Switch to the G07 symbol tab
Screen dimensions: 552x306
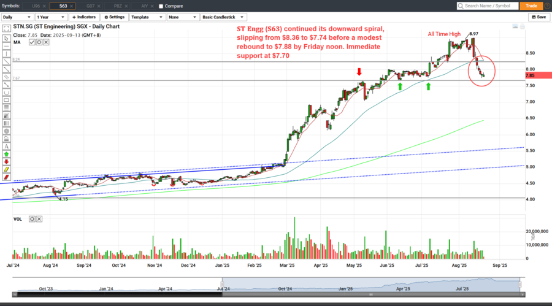pyautogui.click(x=90, y=6)
